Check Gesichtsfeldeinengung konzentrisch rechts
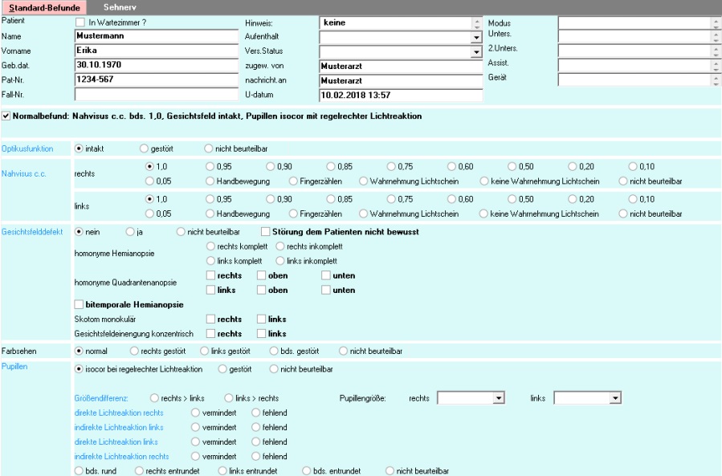722x476 pixels. click(211, 334)
